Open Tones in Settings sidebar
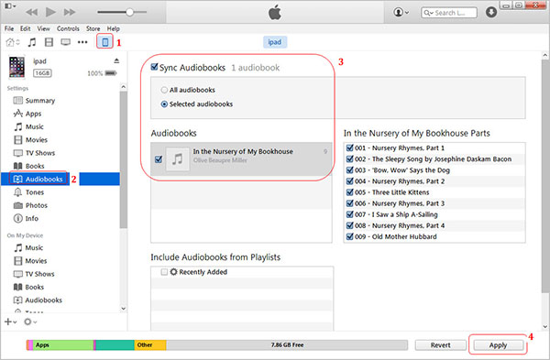 click(x=28, y=192)
